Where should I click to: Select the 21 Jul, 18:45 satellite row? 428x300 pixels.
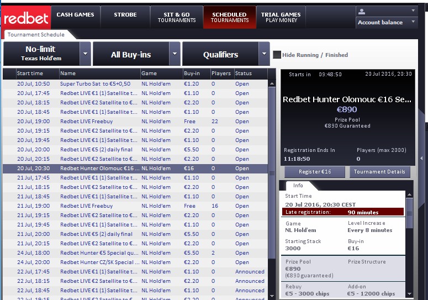135,196
